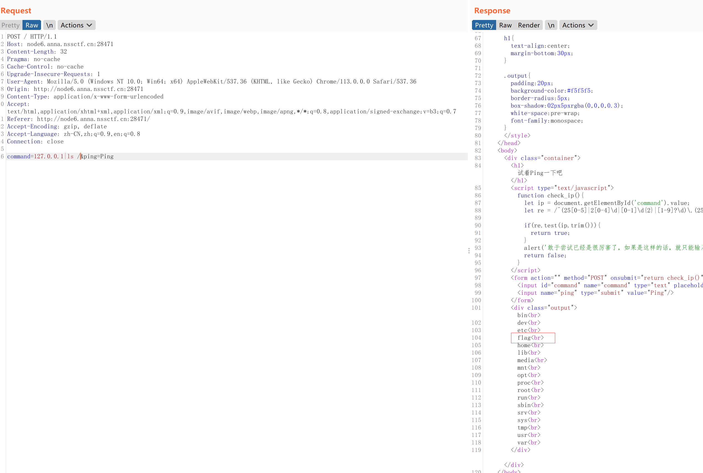Click the if(re.test(ip.trim())) line
The width and height of the screenshot is (703, 473).
coord(562,225)
